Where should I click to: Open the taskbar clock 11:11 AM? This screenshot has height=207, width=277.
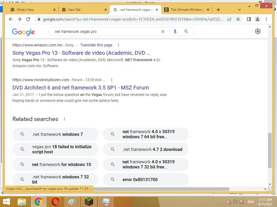click(x=265, y=202)
